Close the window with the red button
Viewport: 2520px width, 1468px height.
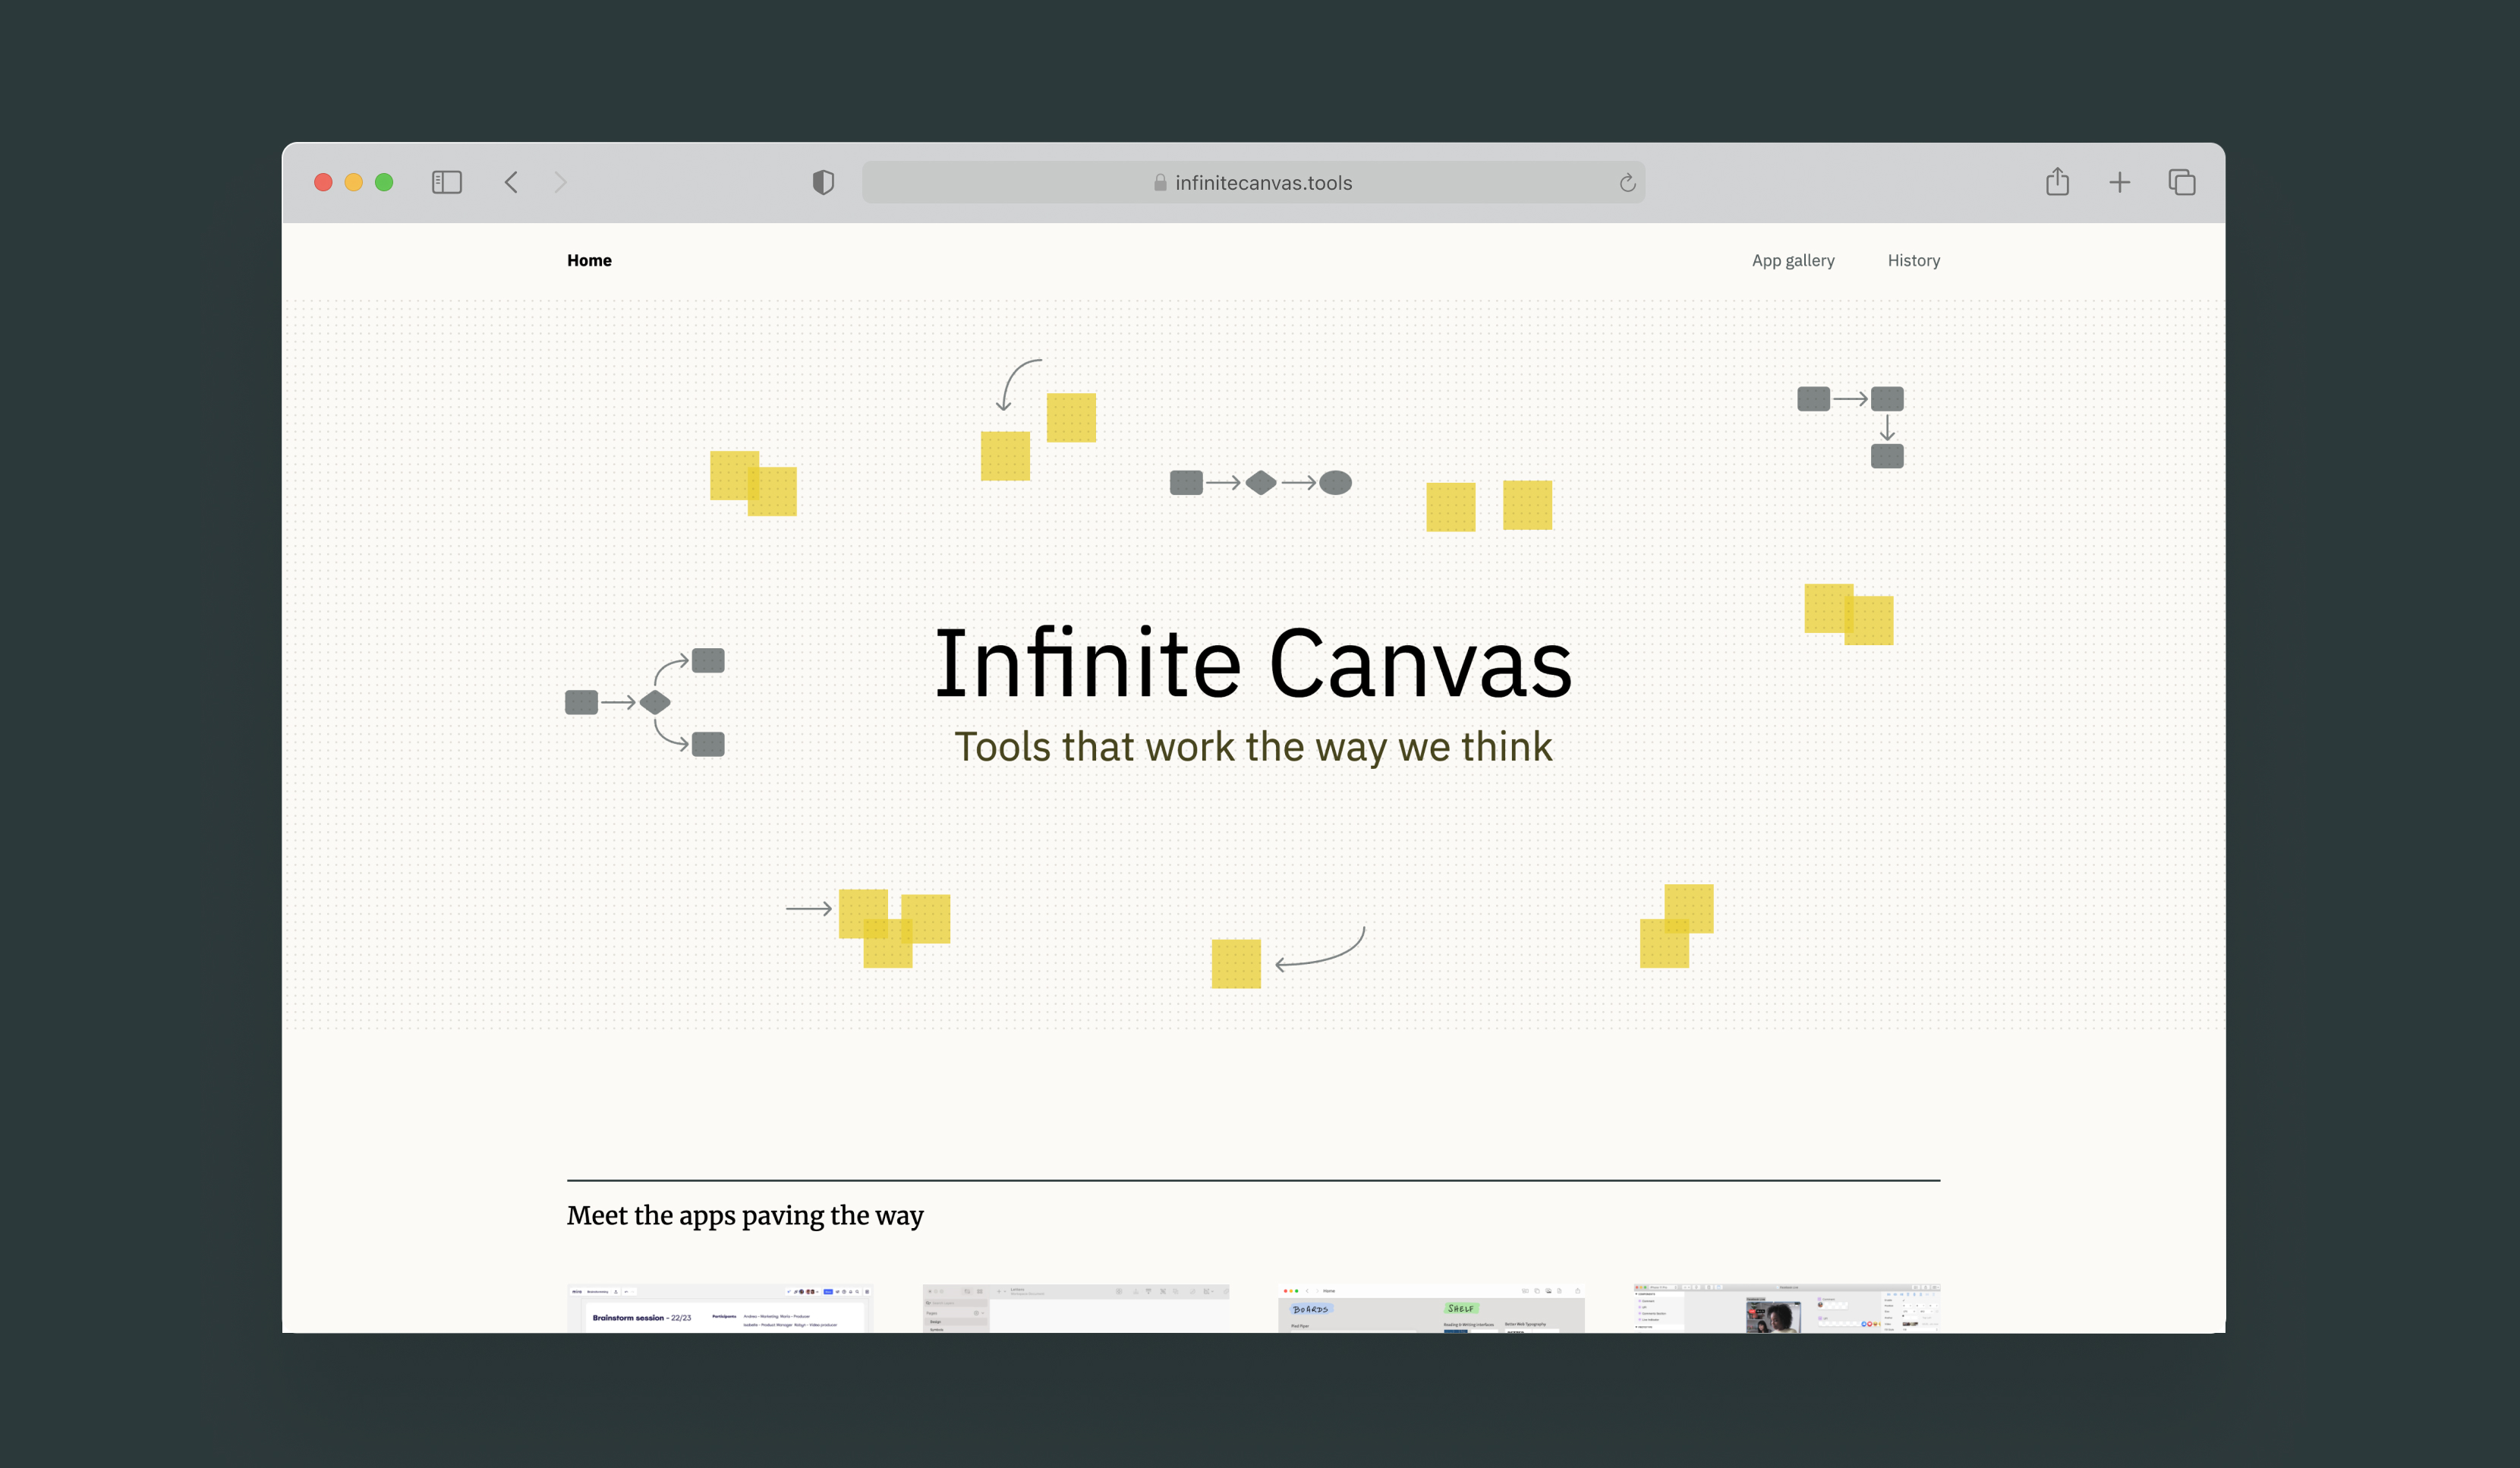pos(323,182)
